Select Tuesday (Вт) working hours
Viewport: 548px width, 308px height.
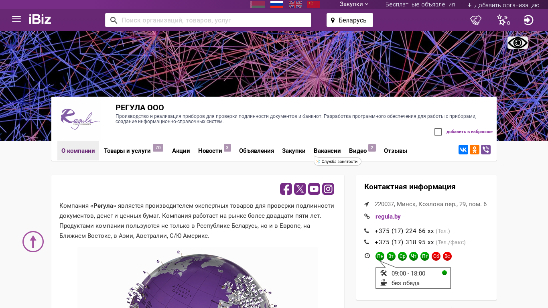coord(391,256)
